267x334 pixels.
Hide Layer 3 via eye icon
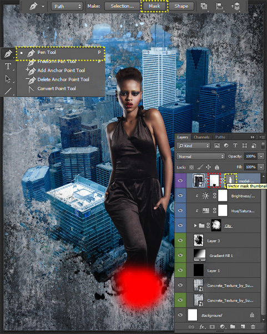coord(180,240)
